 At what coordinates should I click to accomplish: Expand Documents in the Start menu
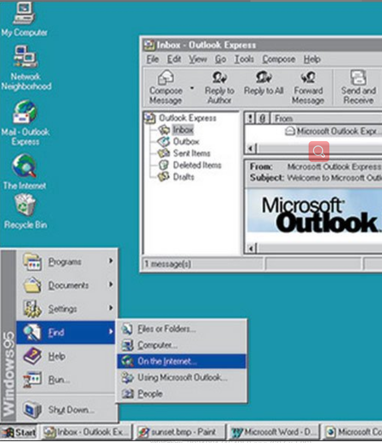tap(66, 285)
